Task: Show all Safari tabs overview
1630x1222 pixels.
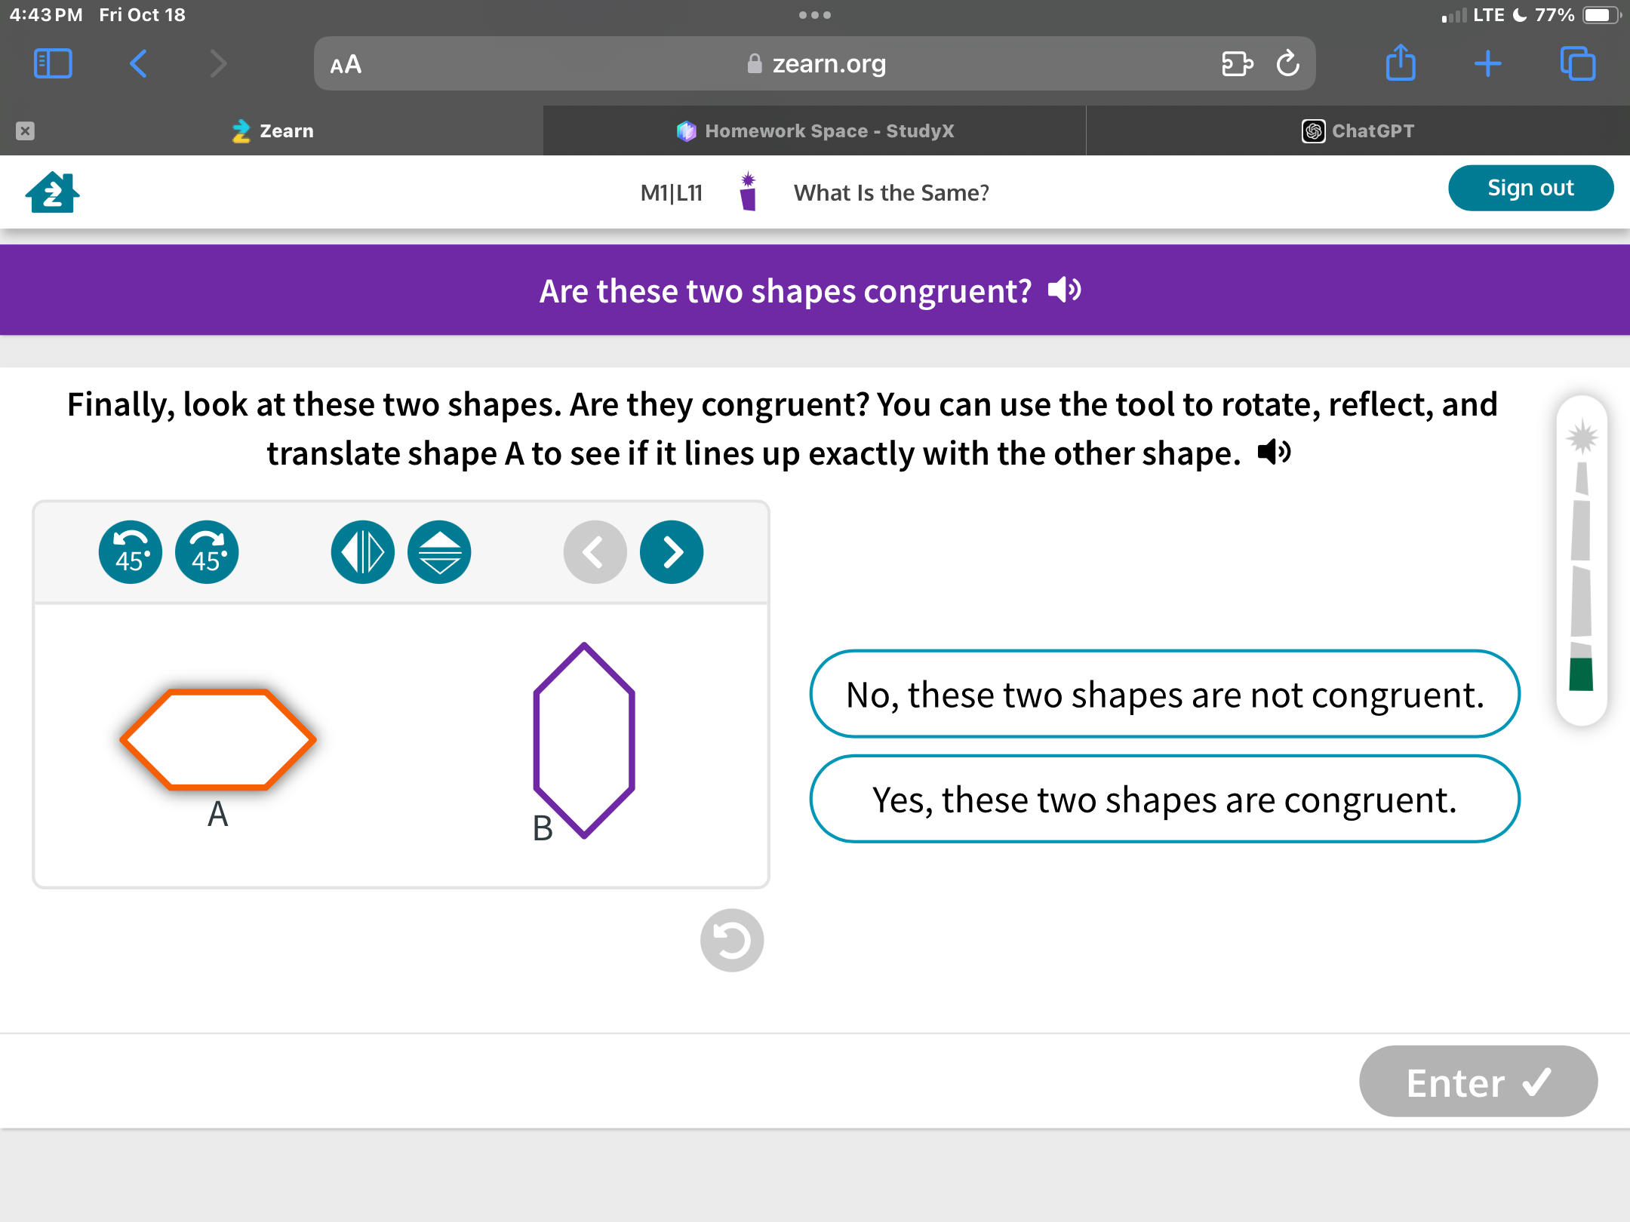Action: 1578,63
